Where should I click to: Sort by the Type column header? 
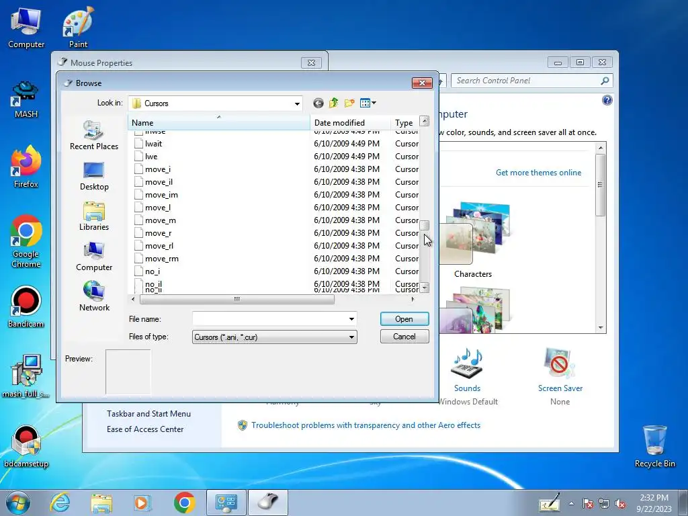click(x=404, y=123)
